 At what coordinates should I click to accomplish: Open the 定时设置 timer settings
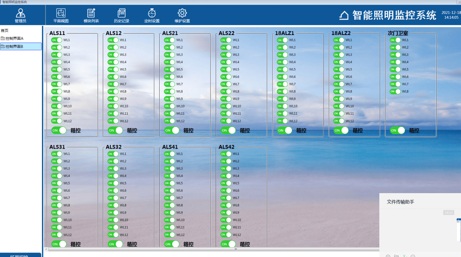click(152, 14)
